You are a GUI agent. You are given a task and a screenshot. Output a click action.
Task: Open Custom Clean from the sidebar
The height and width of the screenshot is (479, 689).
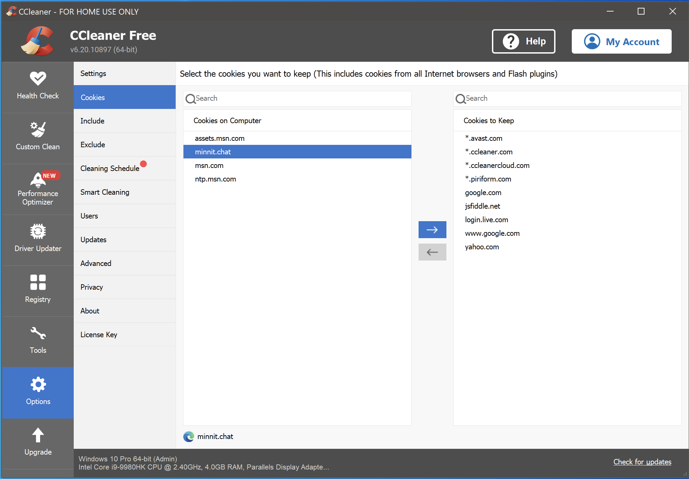(x=38, y=137)
